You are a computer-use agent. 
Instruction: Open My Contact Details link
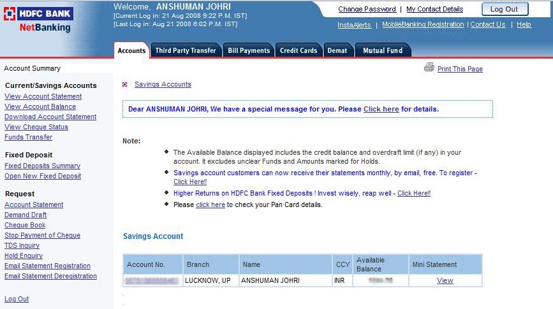click(x=435, y=9)
